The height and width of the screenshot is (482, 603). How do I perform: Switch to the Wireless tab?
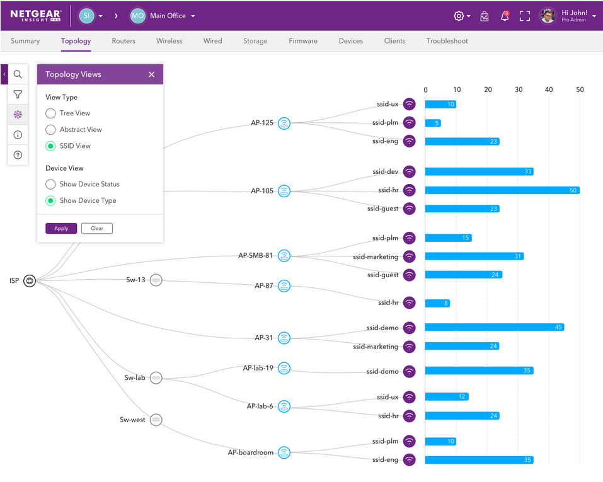pyautogui.click(x=169, y=41)
